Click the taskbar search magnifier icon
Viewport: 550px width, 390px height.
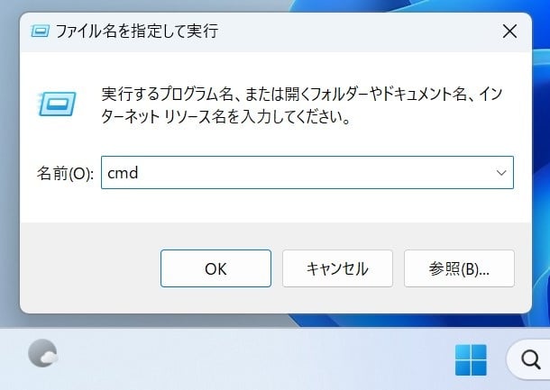pyautogui.click(x=530, y=359)
